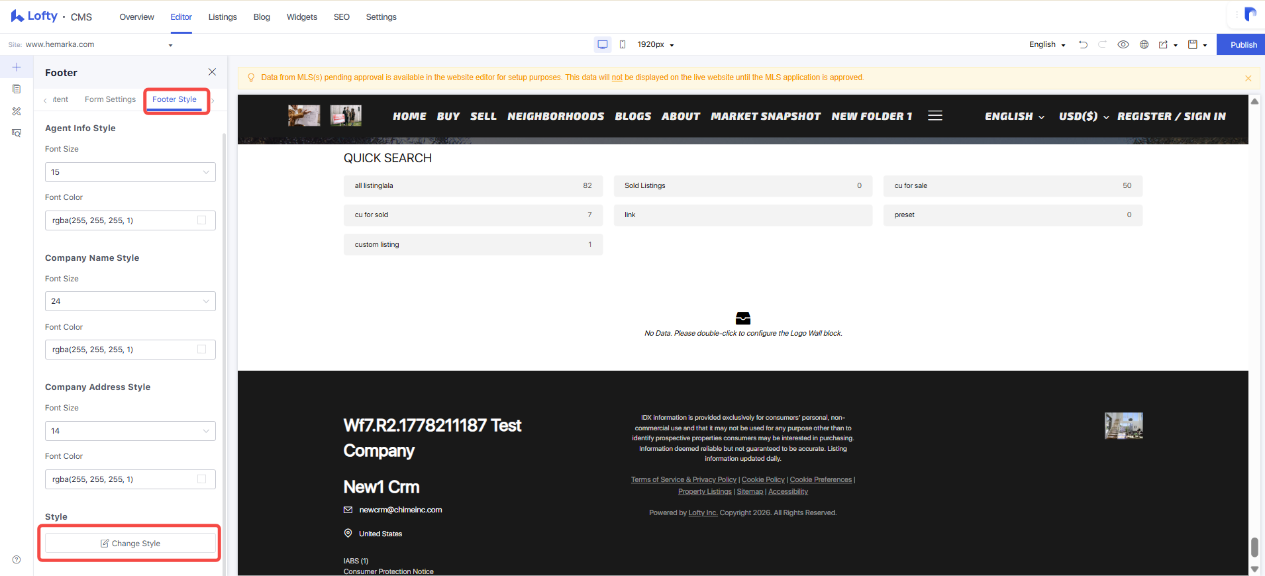The image size is (1265, 576).
Task: Click the Accessibility footer link
Action: pyautogui.click(x=788, y=491)
